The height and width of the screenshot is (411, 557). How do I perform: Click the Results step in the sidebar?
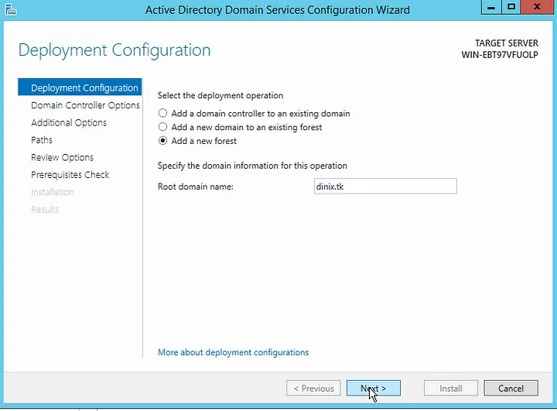[x=45, y=210]
